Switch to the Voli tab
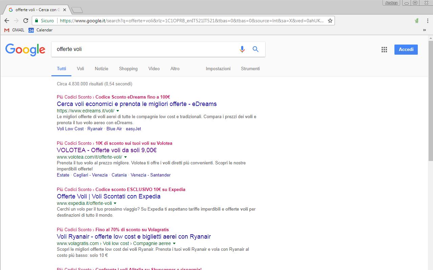This screenshot has width=433, height=270. [81, 69]
